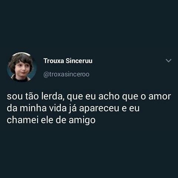Click the word "lerda," in the tweet

click(x=53, y=96)
